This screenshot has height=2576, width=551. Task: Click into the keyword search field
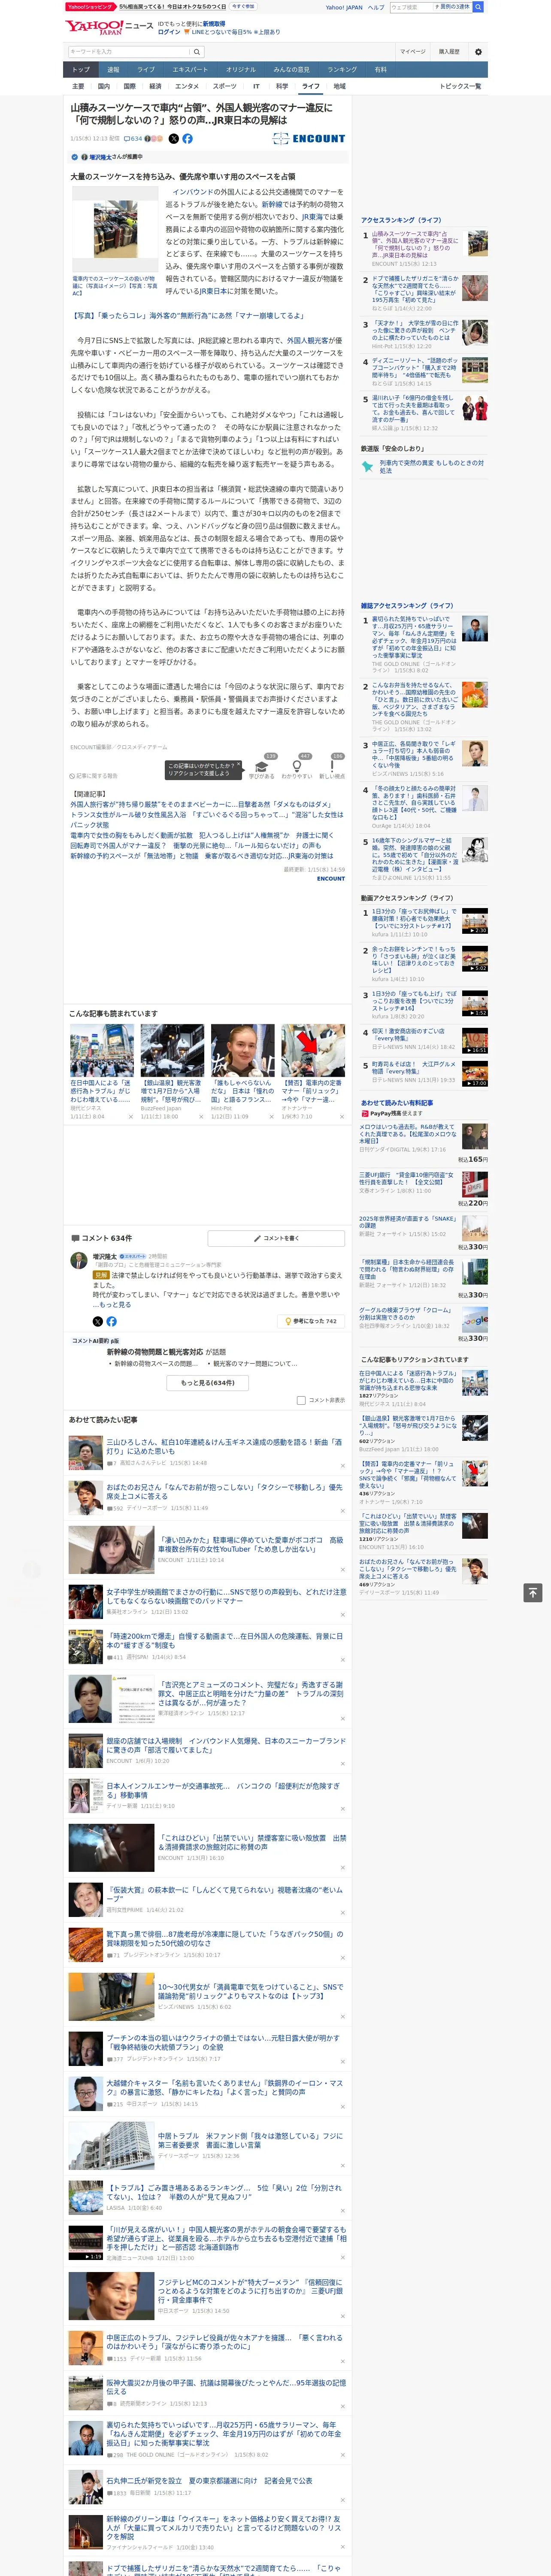(x=129, y=51)
